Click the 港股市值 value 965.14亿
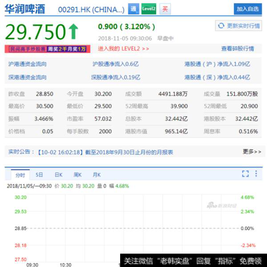This screenshot has height=267, width=267. tap(176, 131)
